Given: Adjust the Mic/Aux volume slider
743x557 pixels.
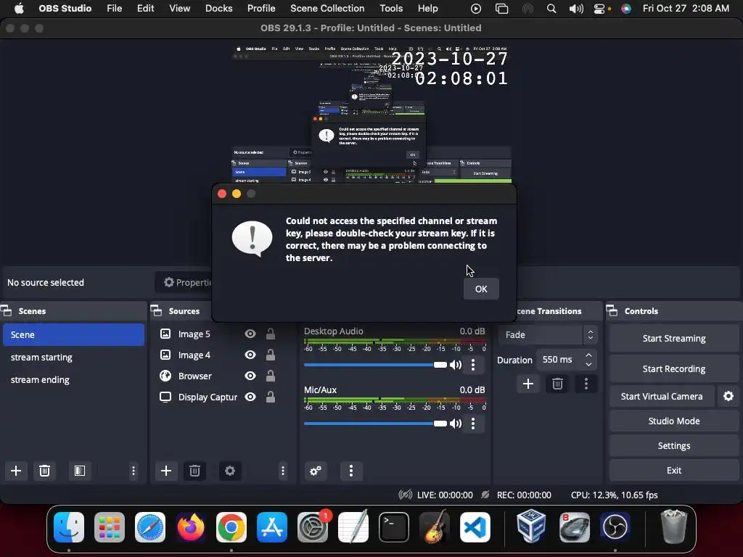Looking at the screenshot, I should [x=375, y=424].
